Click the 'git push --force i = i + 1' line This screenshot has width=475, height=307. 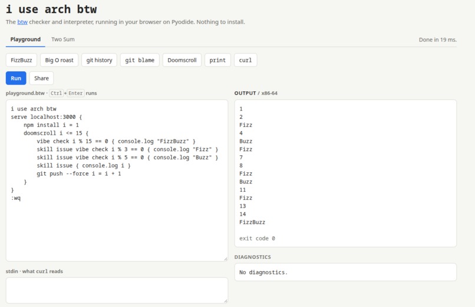pyautogui.click(x=79, y=173)
